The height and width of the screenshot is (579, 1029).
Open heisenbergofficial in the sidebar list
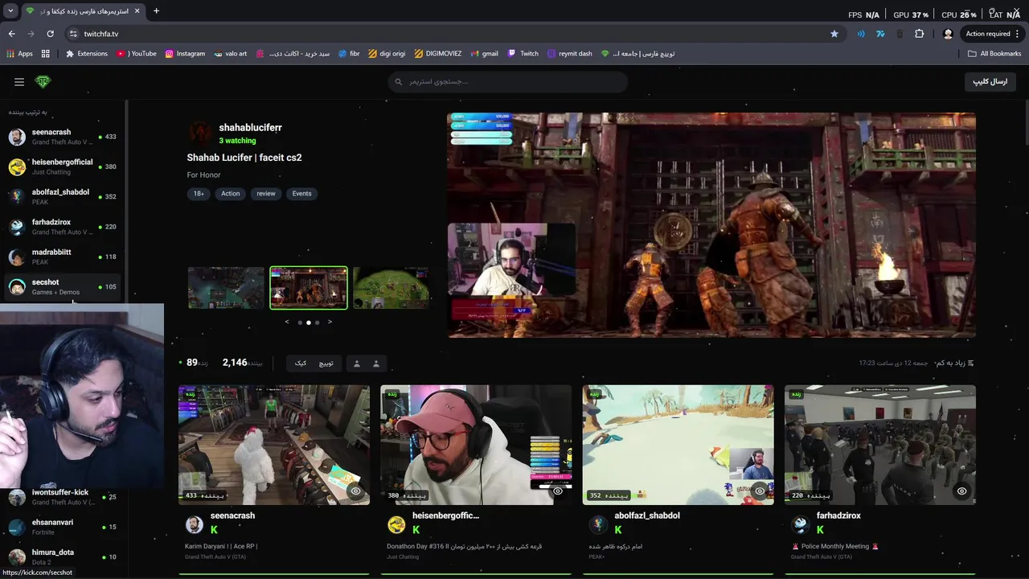point(63,166)
